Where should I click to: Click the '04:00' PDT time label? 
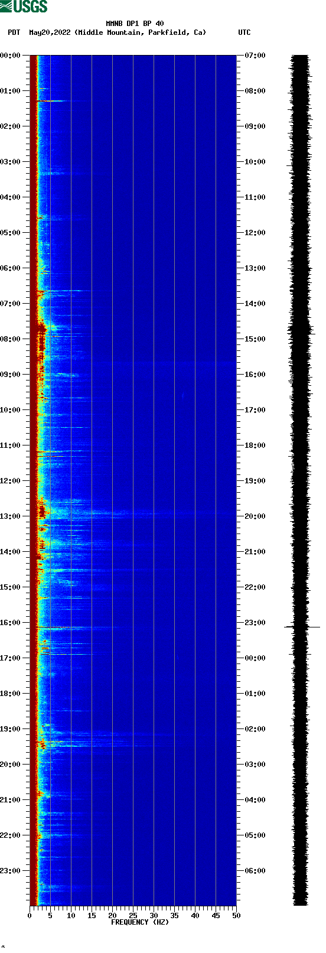[11, 197]
